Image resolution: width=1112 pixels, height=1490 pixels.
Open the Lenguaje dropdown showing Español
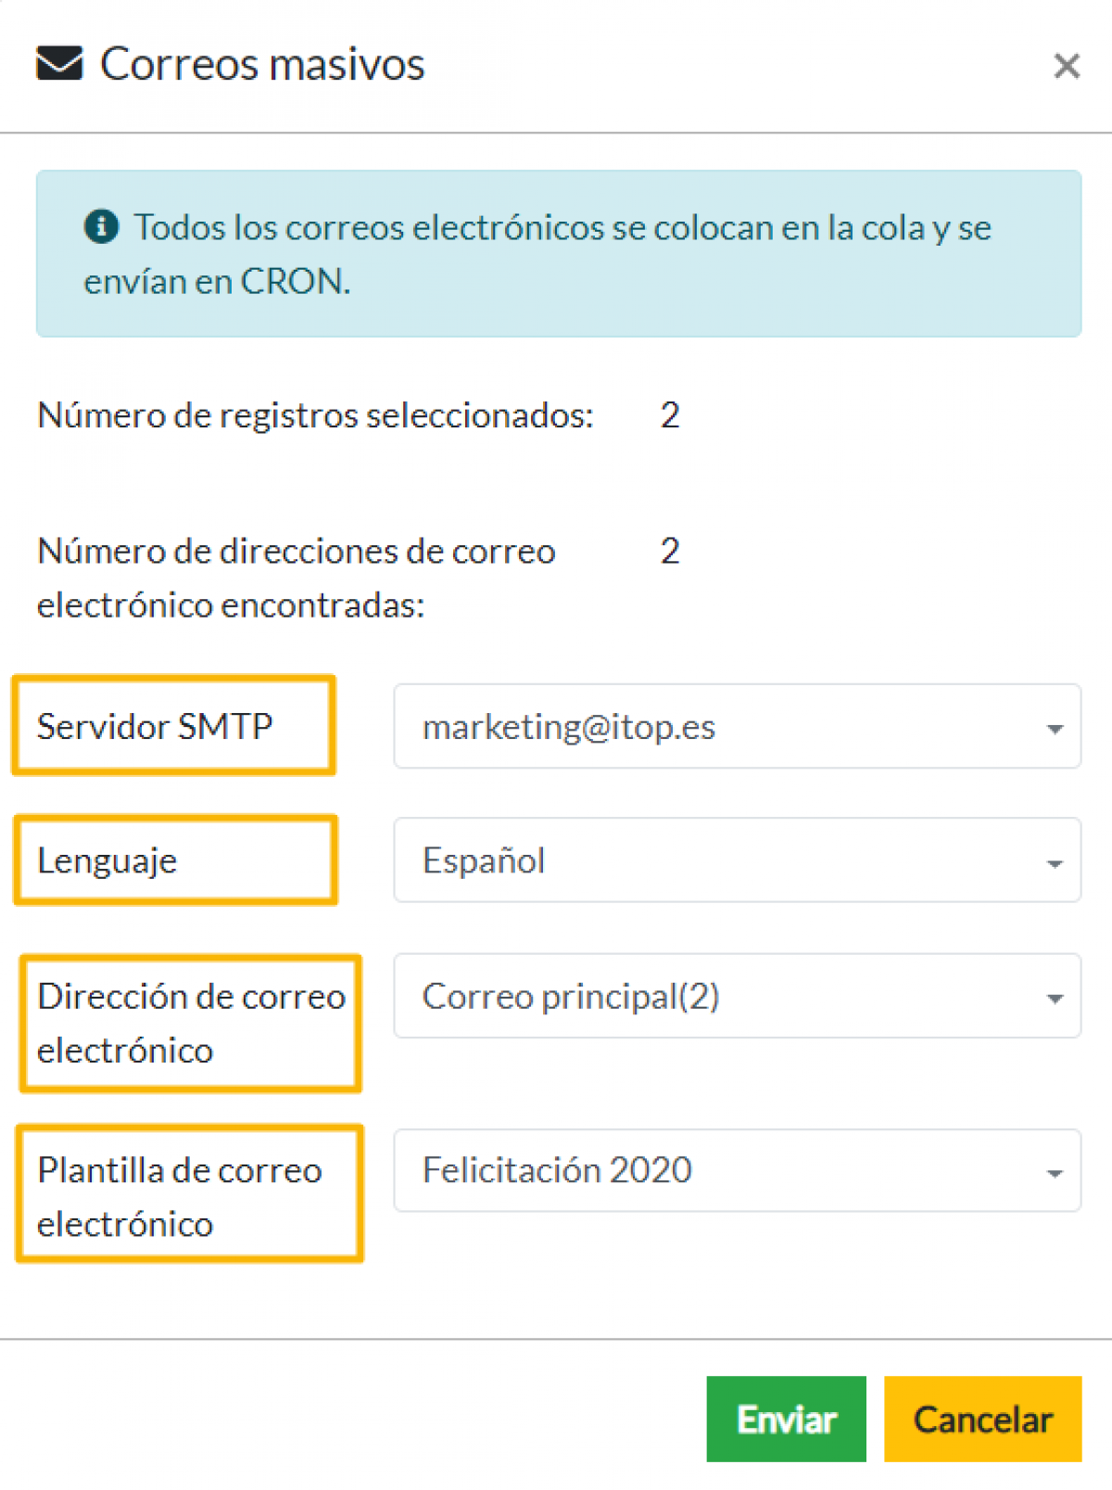(x=737, y=860)
